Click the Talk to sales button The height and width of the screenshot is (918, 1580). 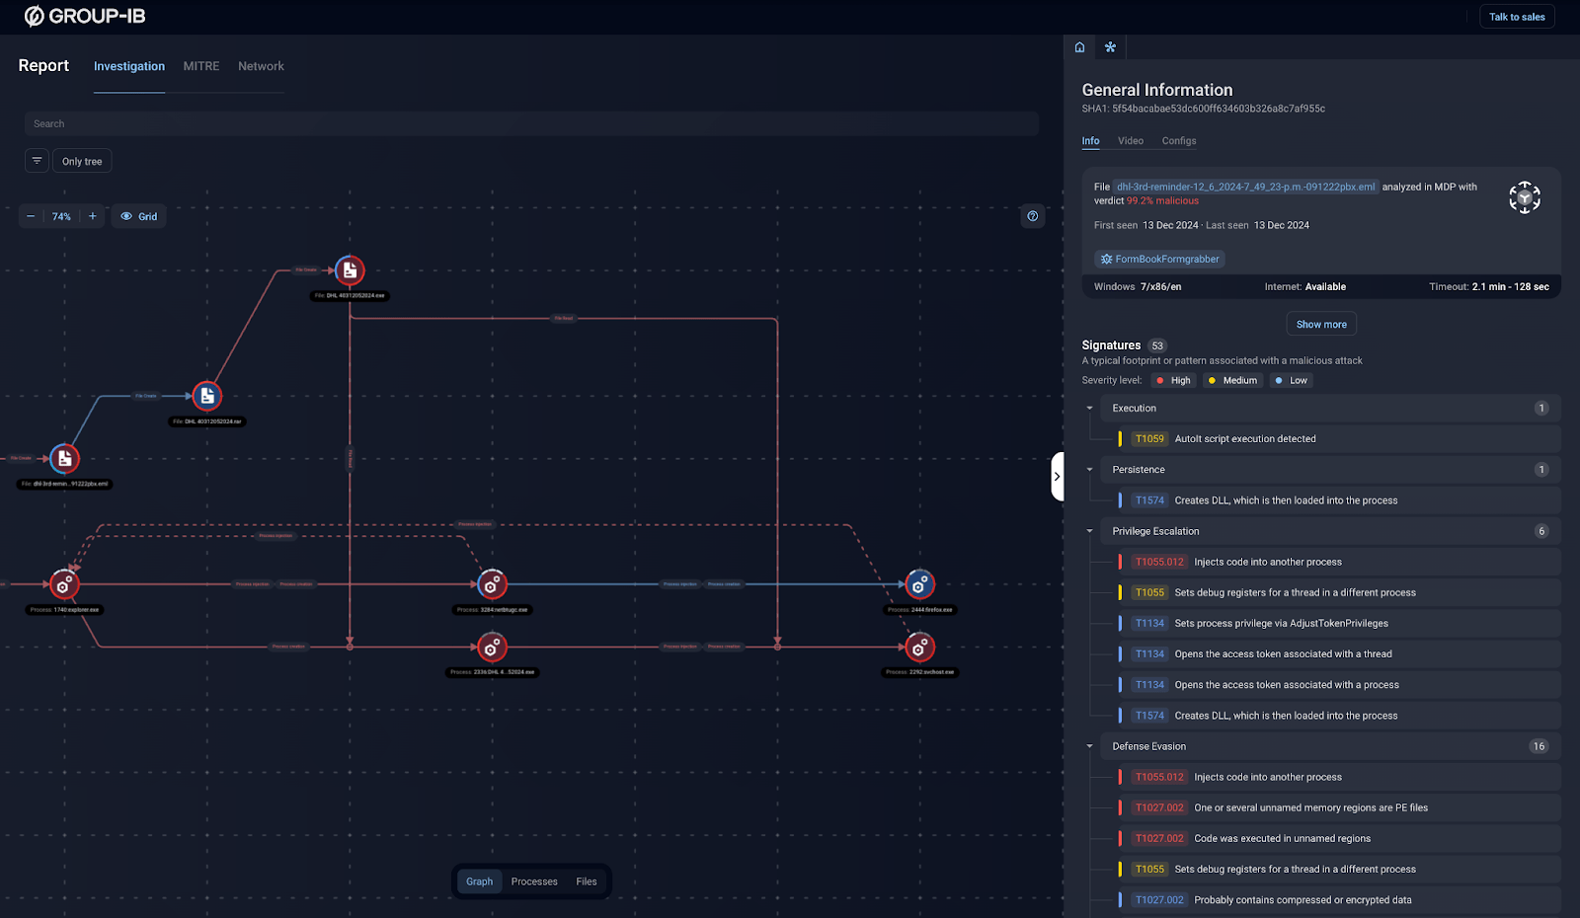point(1516,17)
